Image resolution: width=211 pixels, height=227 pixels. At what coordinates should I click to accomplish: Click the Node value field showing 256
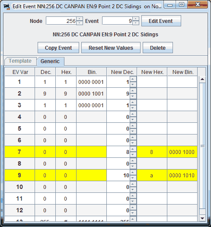pos(61,21)
